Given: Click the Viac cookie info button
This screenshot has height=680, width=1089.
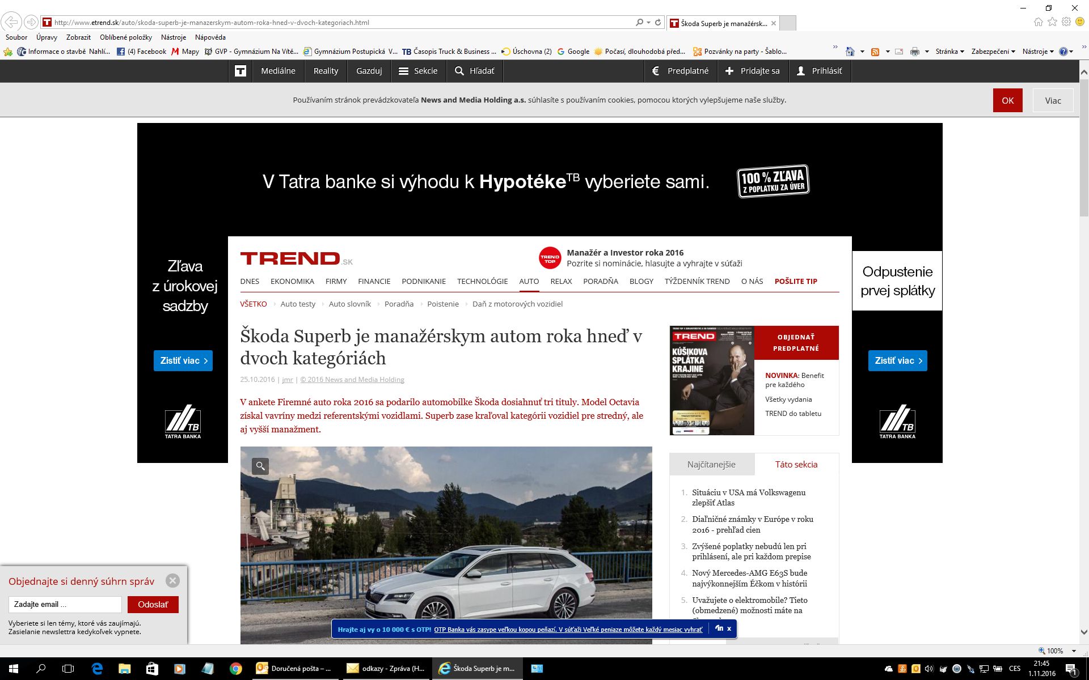Looking at the screenshot, I should (1053, 100).
